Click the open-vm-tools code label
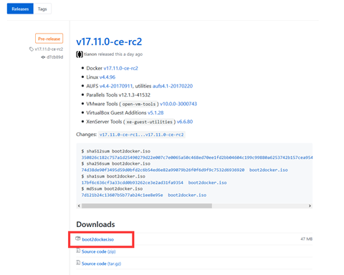This screenshot has height=275, width=344. [x=139, y=104]
